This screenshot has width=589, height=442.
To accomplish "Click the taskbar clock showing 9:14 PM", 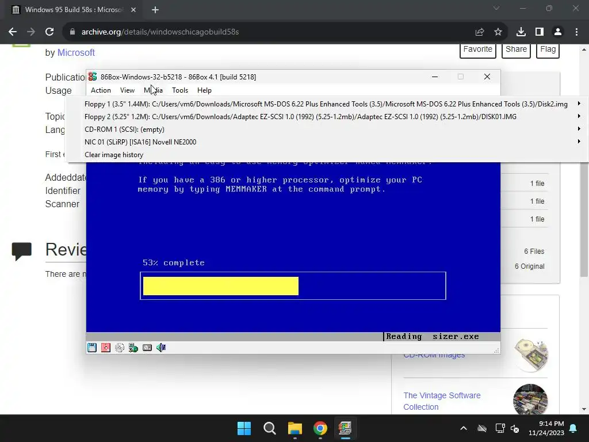I will coord(546,428).
